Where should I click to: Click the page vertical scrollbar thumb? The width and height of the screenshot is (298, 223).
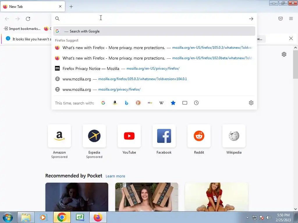click(x=295, y=64)
